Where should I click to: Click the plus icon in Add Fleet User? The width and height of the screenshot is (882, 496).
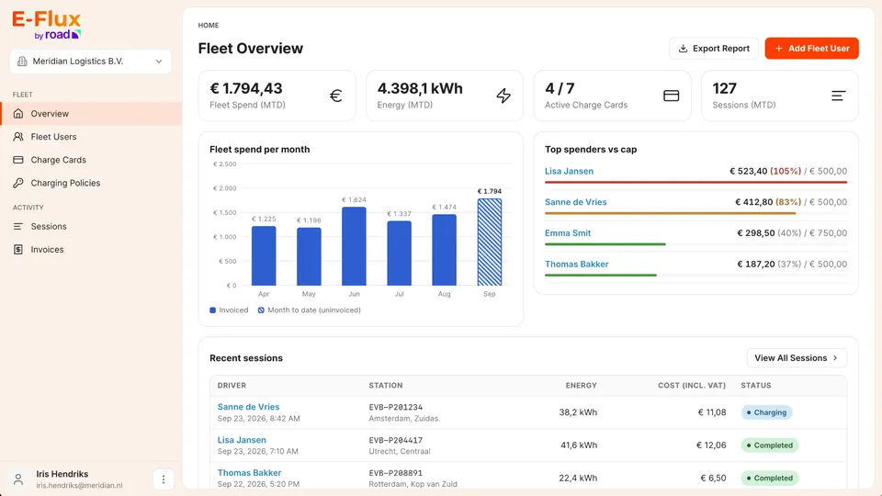[x=779, y=49]
